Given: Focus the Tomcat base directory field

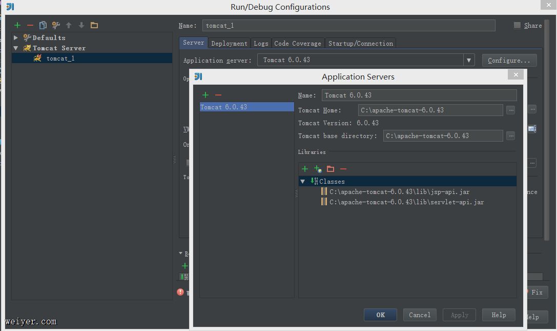Looking at the screenshot, I should click(443, 136).
